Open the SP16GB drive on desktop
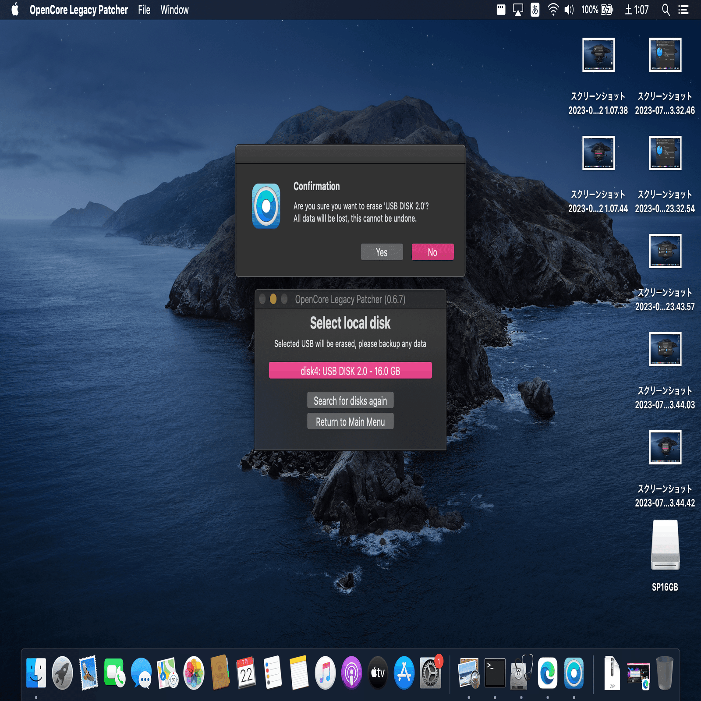Image resolution: width=701 pixels, height=701 pixels. point(665,545)
